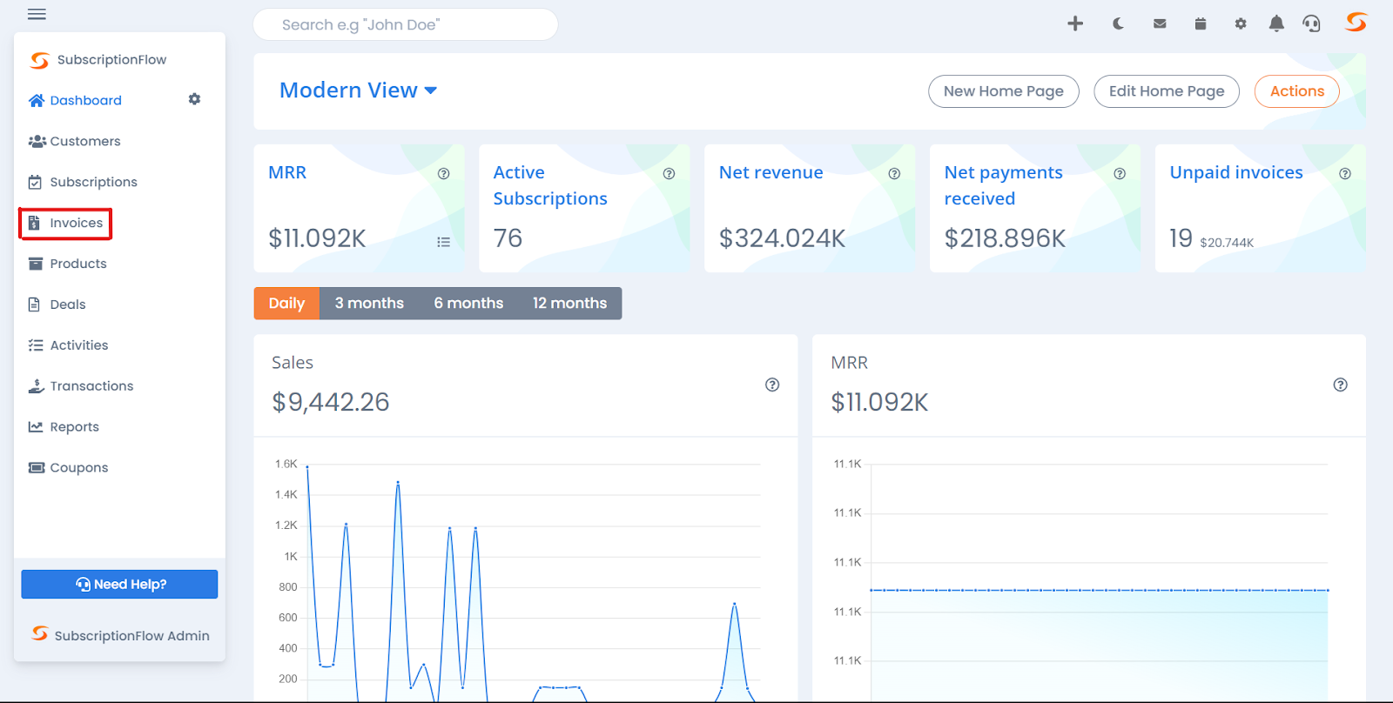Image resolution: width=1393 pixels, height=703 pixels.
Task: Open Active Subscriptions help icon
Action: click(669, 173)
